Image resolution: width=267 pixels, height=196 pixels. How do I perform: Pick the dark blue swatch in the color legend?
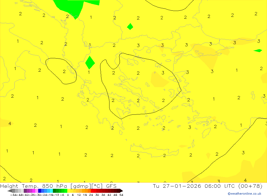pyautogui.click(x=40, y=191)
